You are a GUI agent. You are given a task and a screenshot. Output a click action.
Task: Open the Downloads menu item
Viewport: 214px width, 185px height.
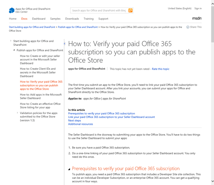point(72,18)
